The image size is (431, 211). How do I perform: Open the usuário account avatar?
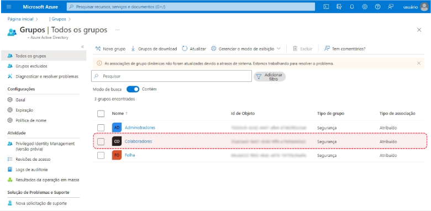[x=424, y=7]
